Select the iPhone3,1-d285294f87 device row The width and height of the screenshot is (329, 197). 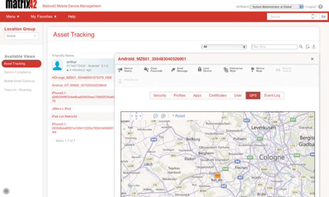(x=82, y=97)
